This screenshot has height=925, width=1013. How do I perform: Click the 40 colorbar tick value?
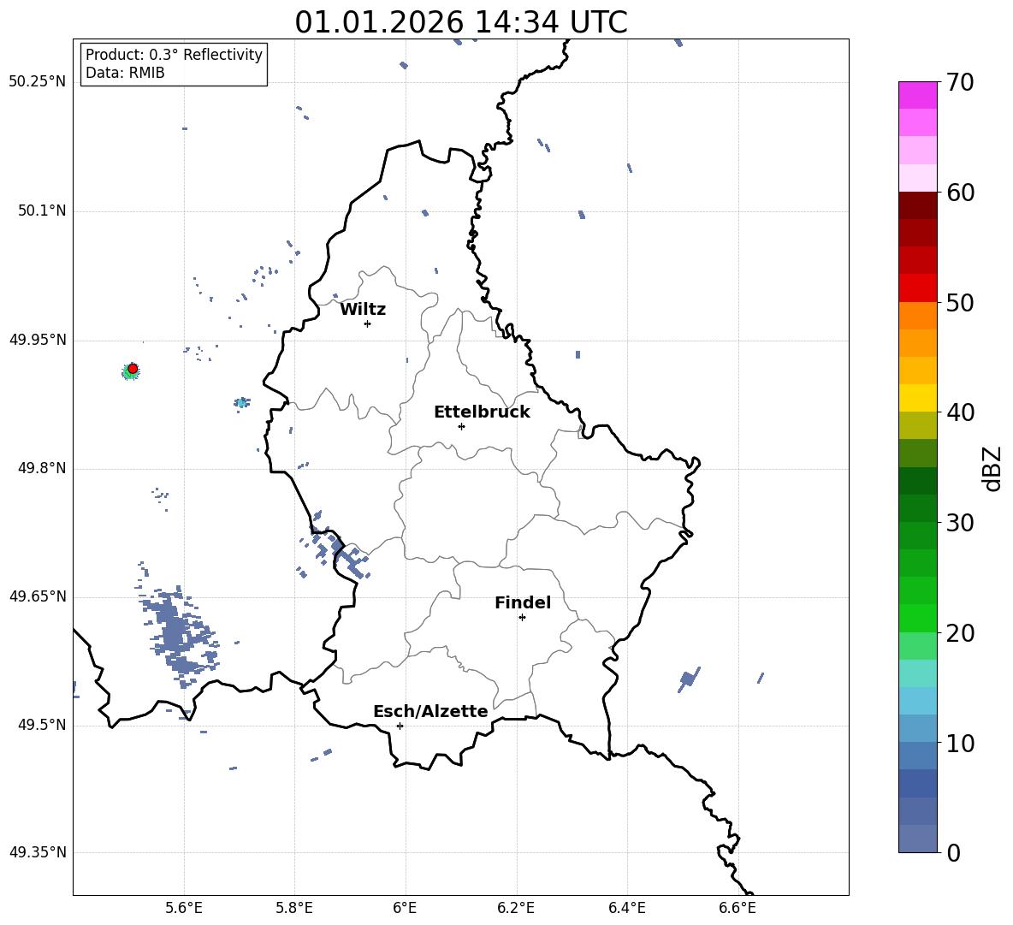coord(960,412)
